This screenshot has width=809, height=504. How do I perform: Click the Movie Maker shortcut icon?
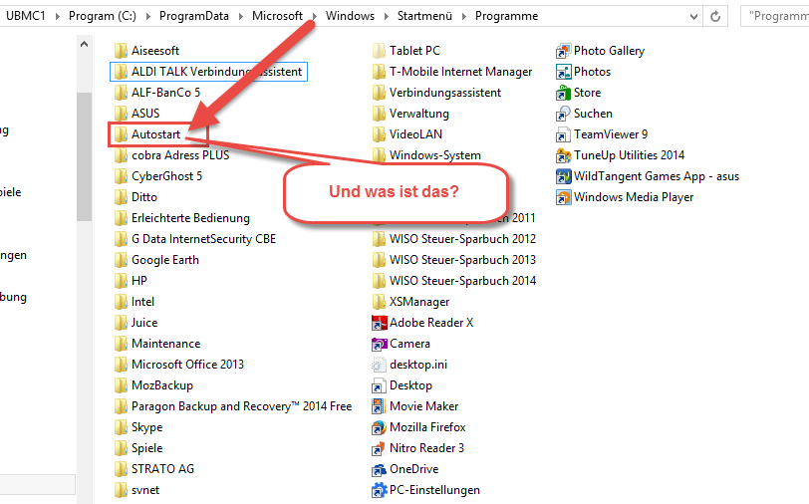point(380,406)
